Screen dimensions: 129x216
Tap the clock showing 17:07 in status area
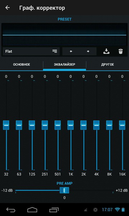pyautogui.click(x=107, y=210)
